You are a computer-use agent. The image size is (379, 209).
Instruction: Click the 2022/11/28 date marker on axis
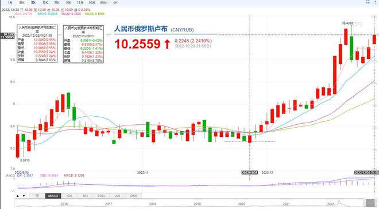tap(250, 172)
